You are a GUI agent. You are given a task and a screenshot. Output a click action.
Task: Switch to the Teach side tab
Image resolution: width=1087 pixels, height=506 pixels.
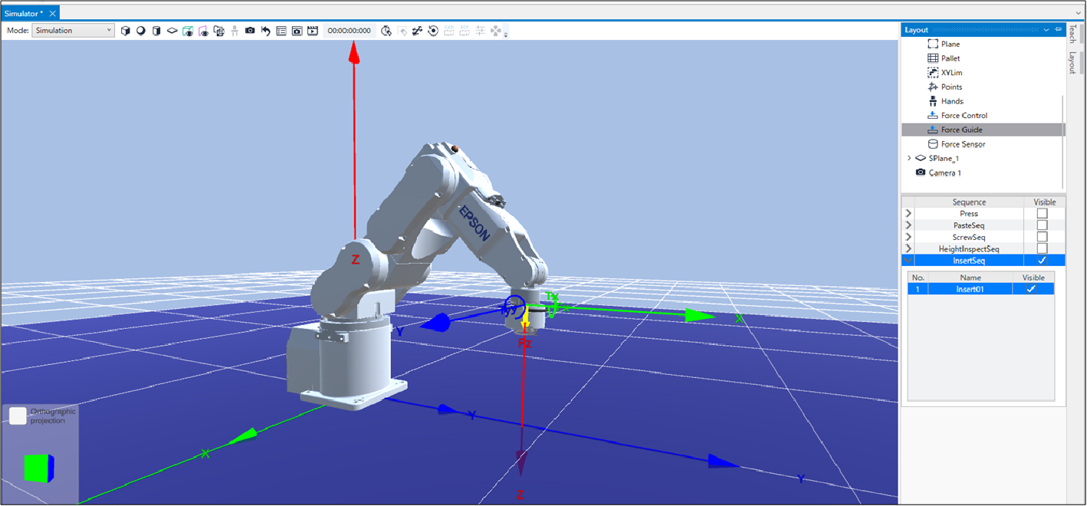[x=1072, y=34]
